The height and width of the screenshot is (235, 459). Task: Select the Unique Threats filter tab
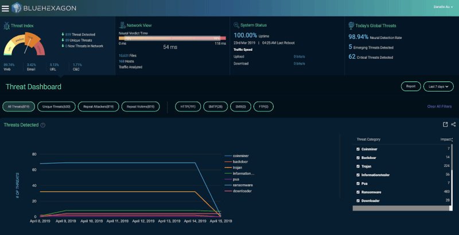[x=56, y=107]
